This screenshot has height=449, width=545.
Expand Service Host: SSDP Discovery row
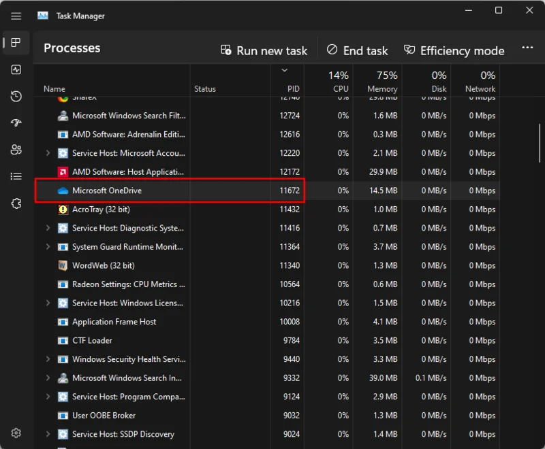coord(48,434)
